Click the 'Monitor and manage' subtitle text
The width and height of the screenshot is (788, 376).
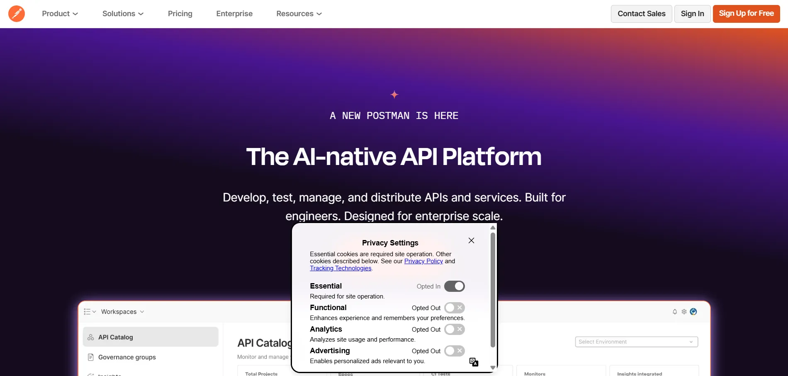coord(263,357)
